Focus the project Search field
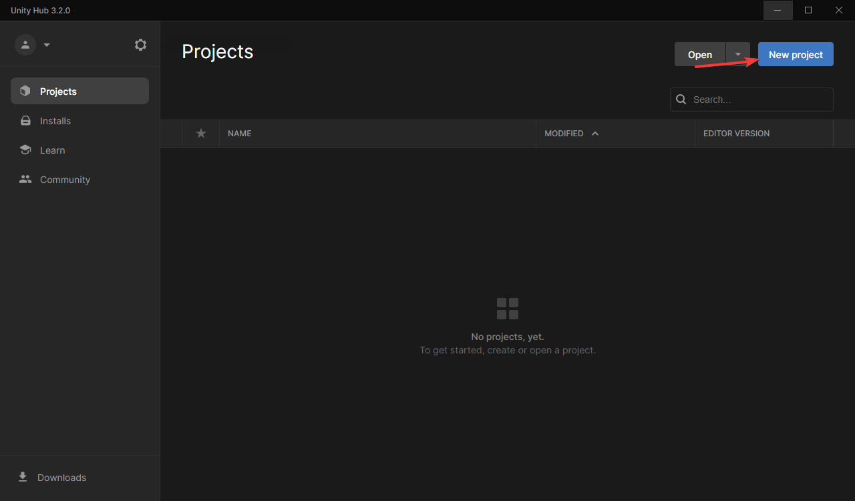 pyautogui.click(x=751, y=100)
